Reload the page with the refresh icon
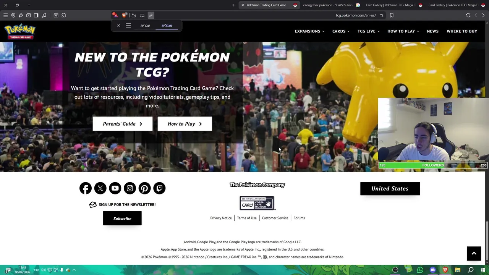Screen dimensions: 489x275 tap(468, 15)
